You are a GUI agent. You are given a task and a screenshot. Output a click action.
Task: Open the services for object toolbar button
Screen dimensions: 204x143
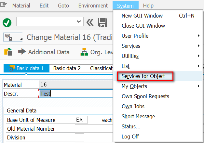13,37
